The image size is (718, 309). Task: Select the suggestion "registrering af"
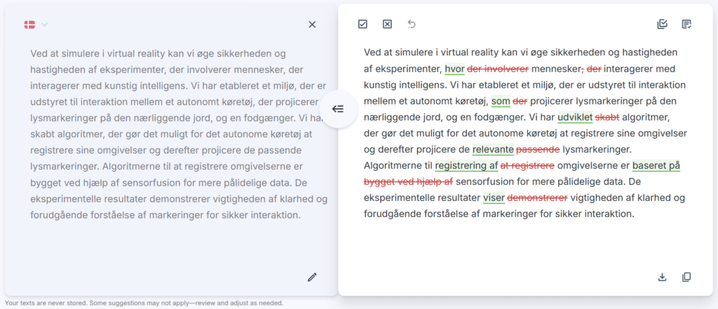[466, 165]
